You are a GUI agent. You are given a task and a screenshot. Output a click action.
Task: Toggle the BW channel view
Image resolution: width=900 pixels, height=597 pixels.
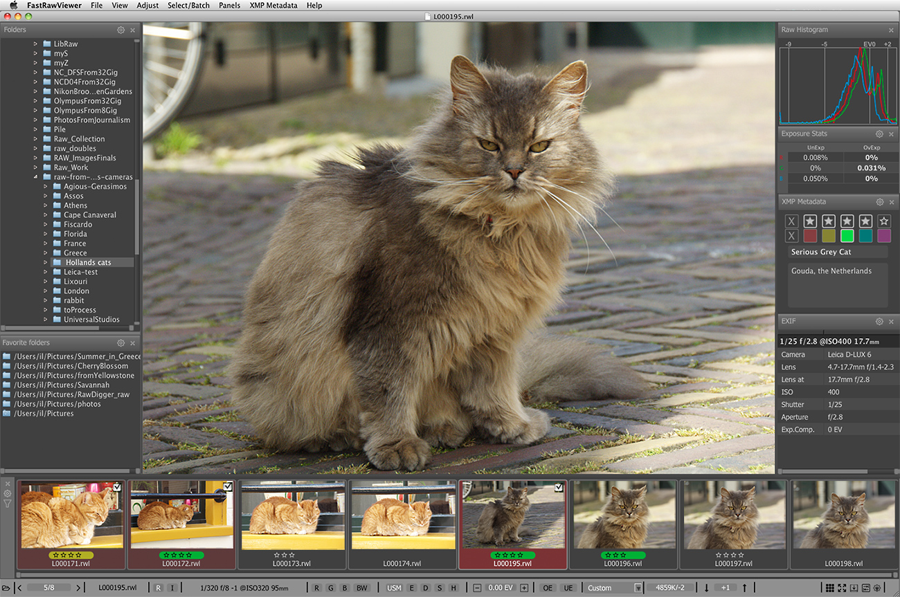coord(361,588)
